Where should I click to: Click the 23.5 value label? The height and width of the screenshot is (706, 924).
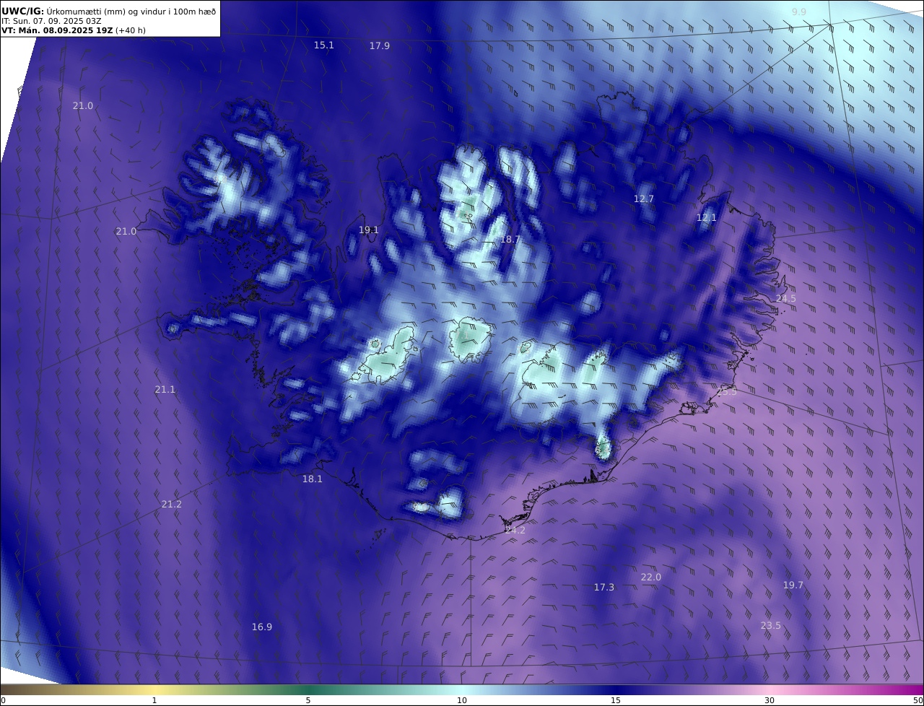click(x=770, y=625)
